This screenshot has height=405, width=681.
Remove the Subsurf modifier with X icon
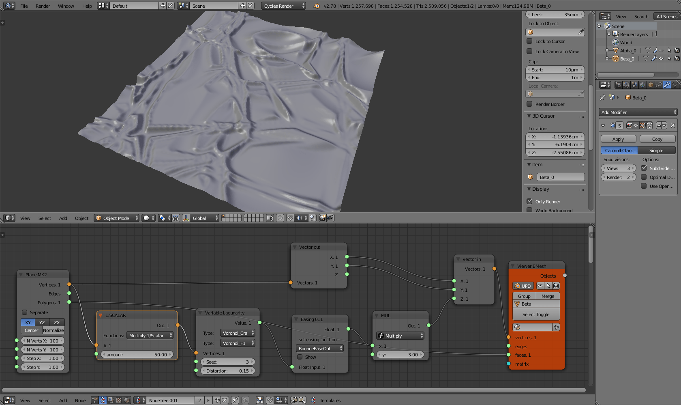pos(673,125)
